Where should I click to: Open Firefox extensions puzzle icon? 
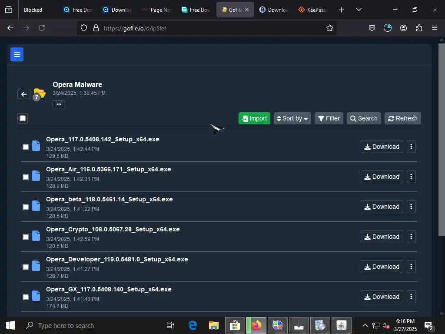click(419, 28)
